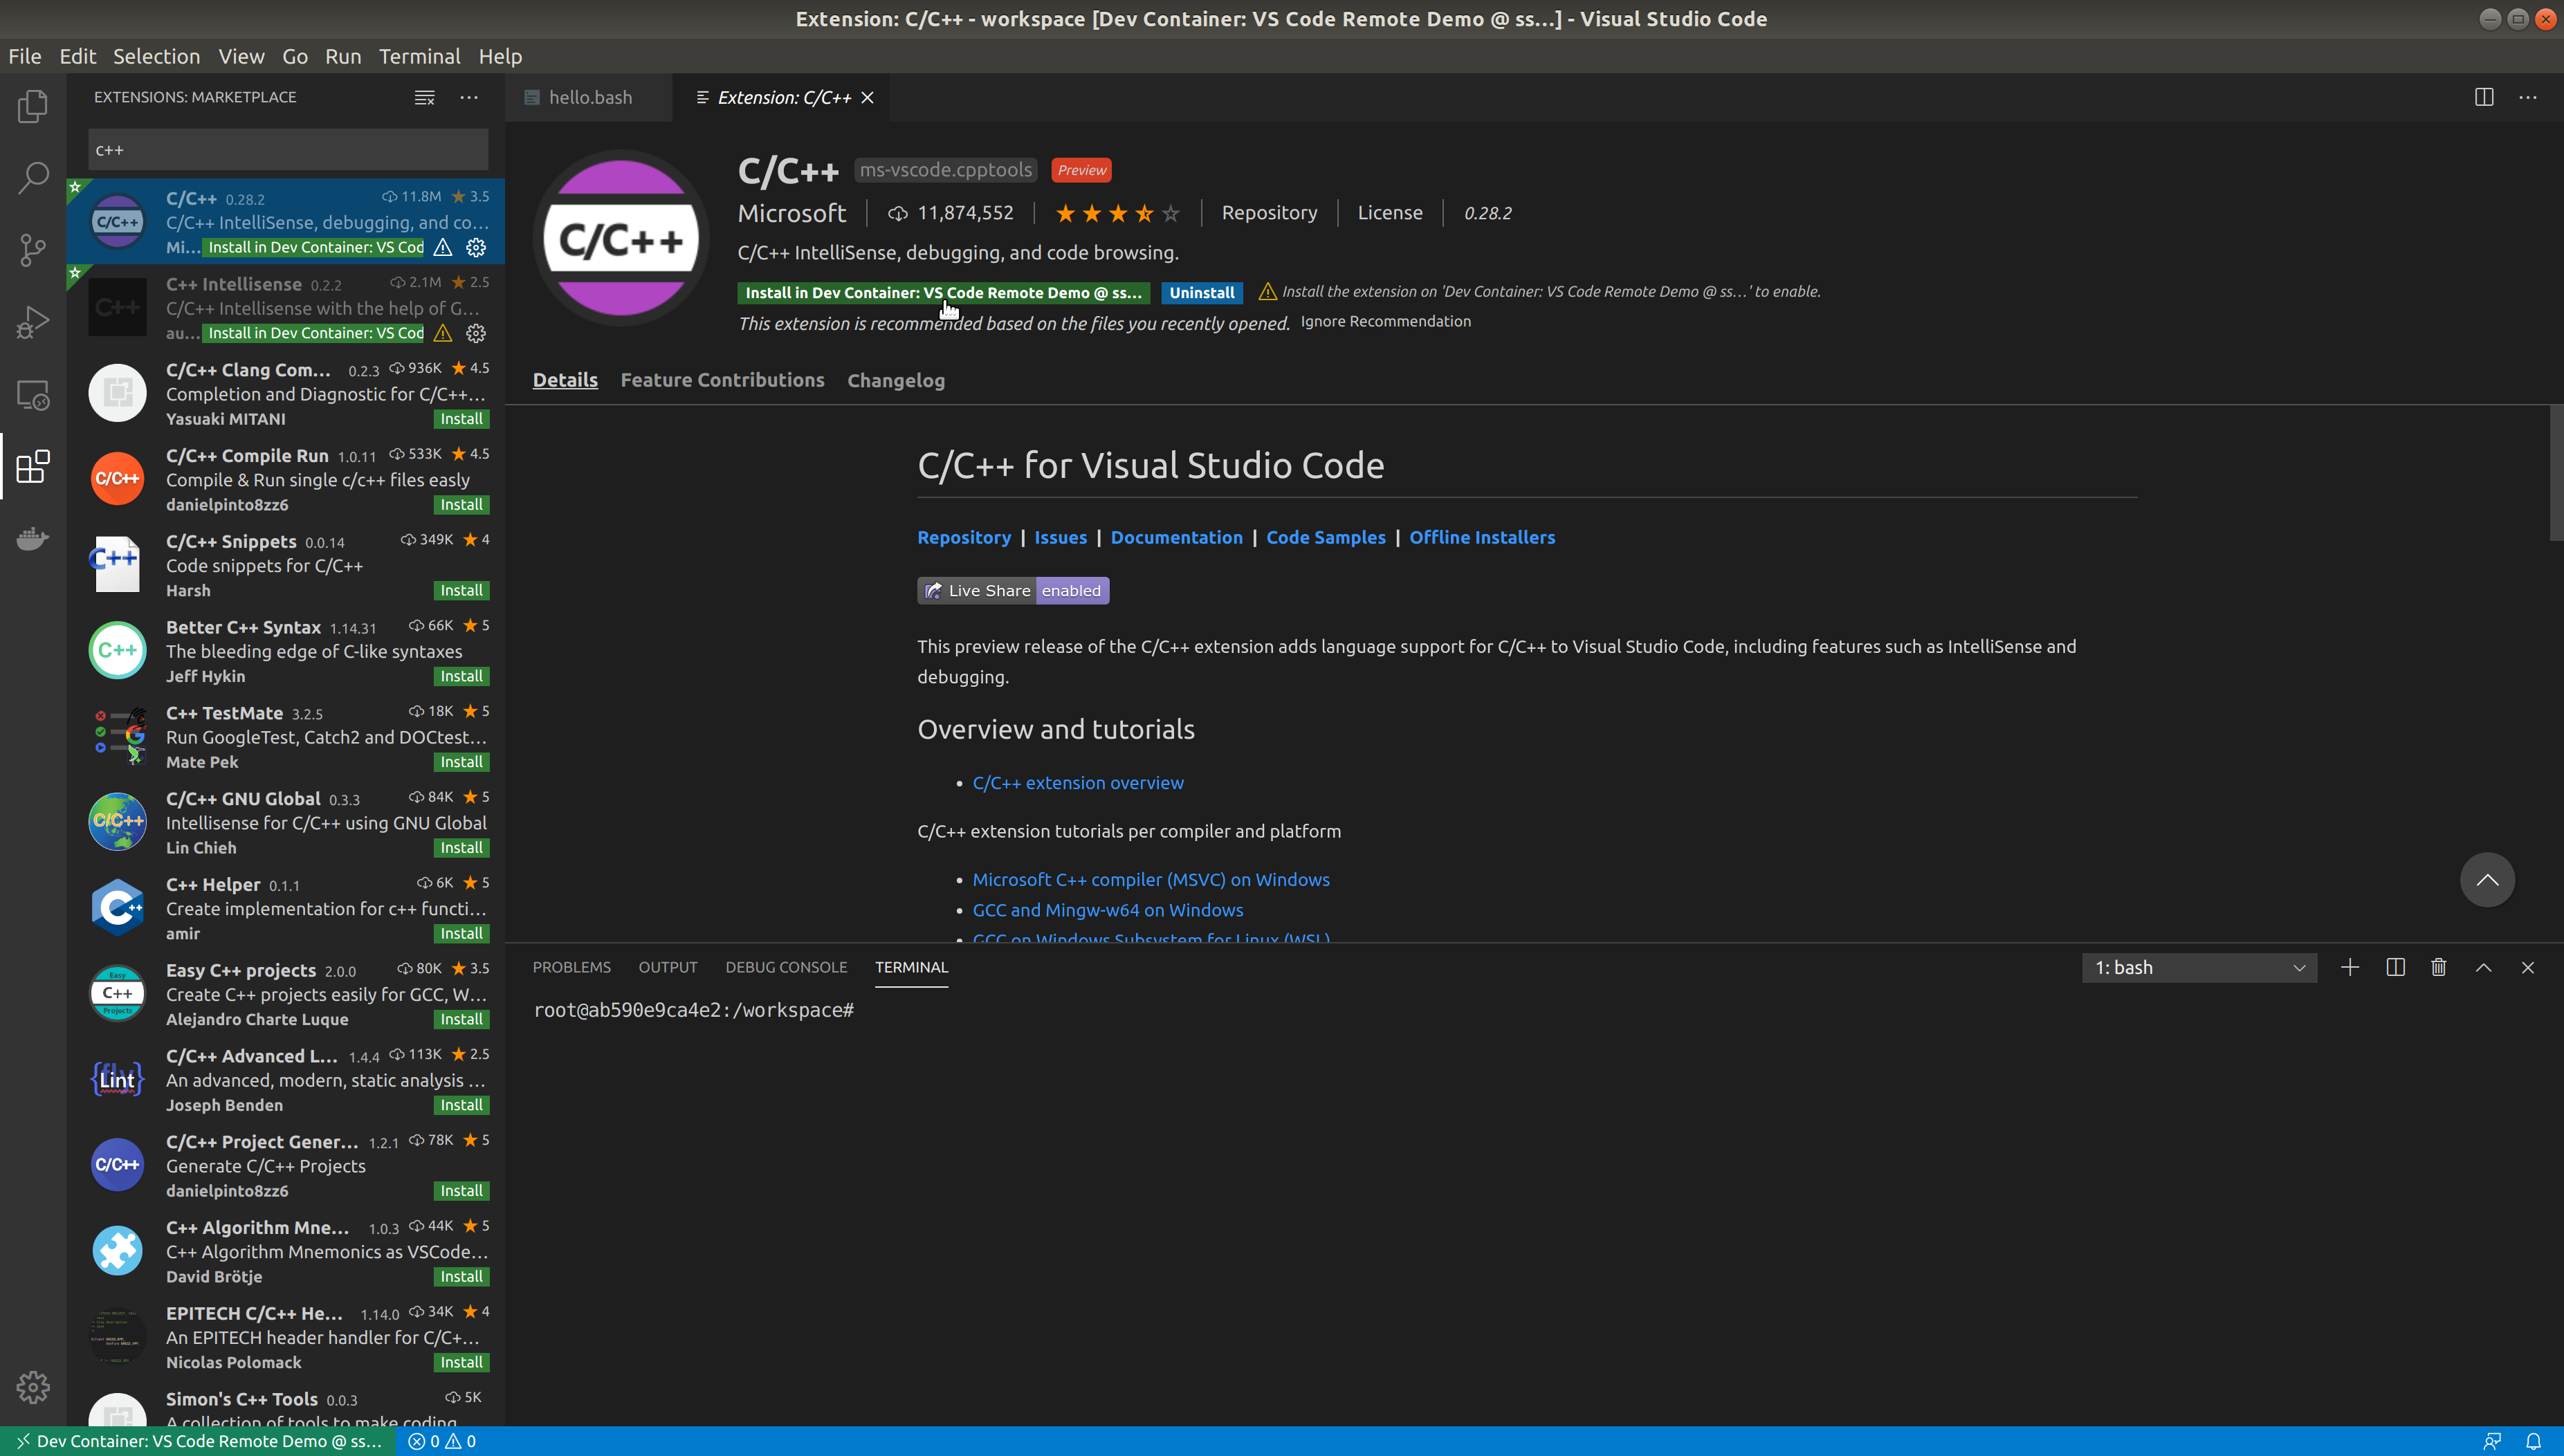Click manage gear for C++ Intellisense row
The width and height of the screenshot is (2564, 1456).
coord(477,333)
